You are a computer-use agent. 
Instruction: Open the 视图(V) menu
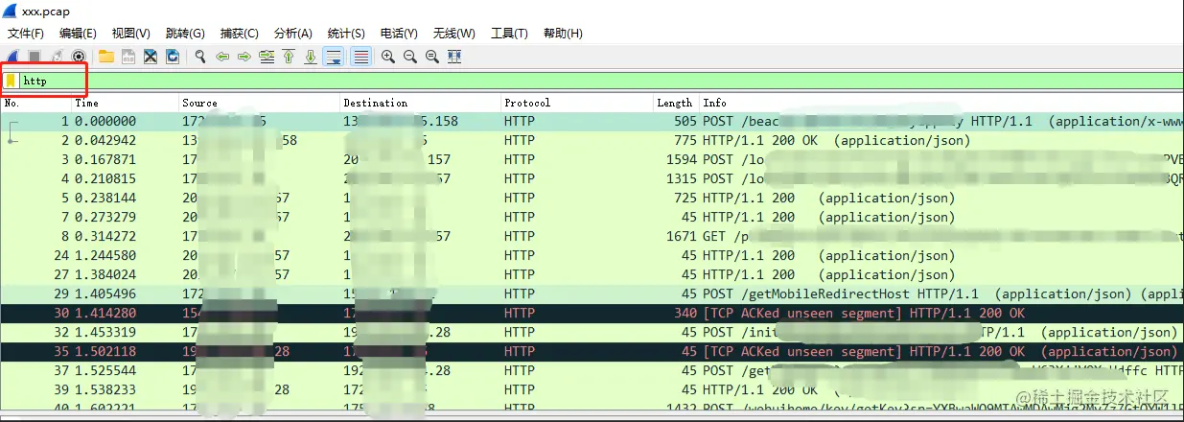[x=130, y=34]
